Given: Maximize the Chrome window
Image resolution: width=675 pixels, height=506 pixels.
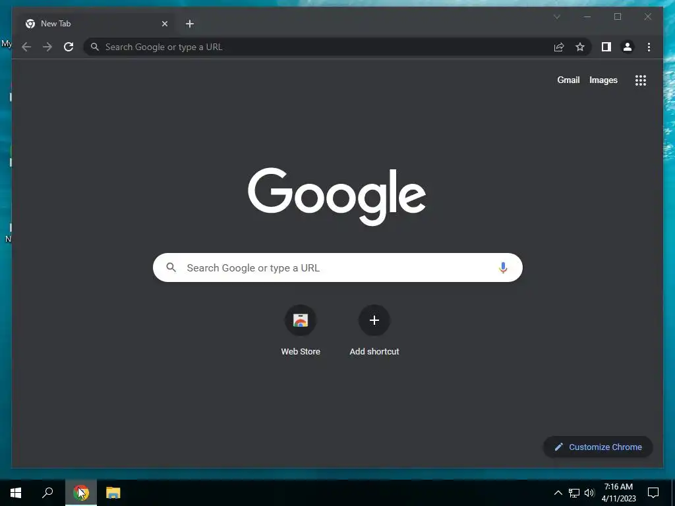Looking at the screenshot, I should tap(617, 16).
